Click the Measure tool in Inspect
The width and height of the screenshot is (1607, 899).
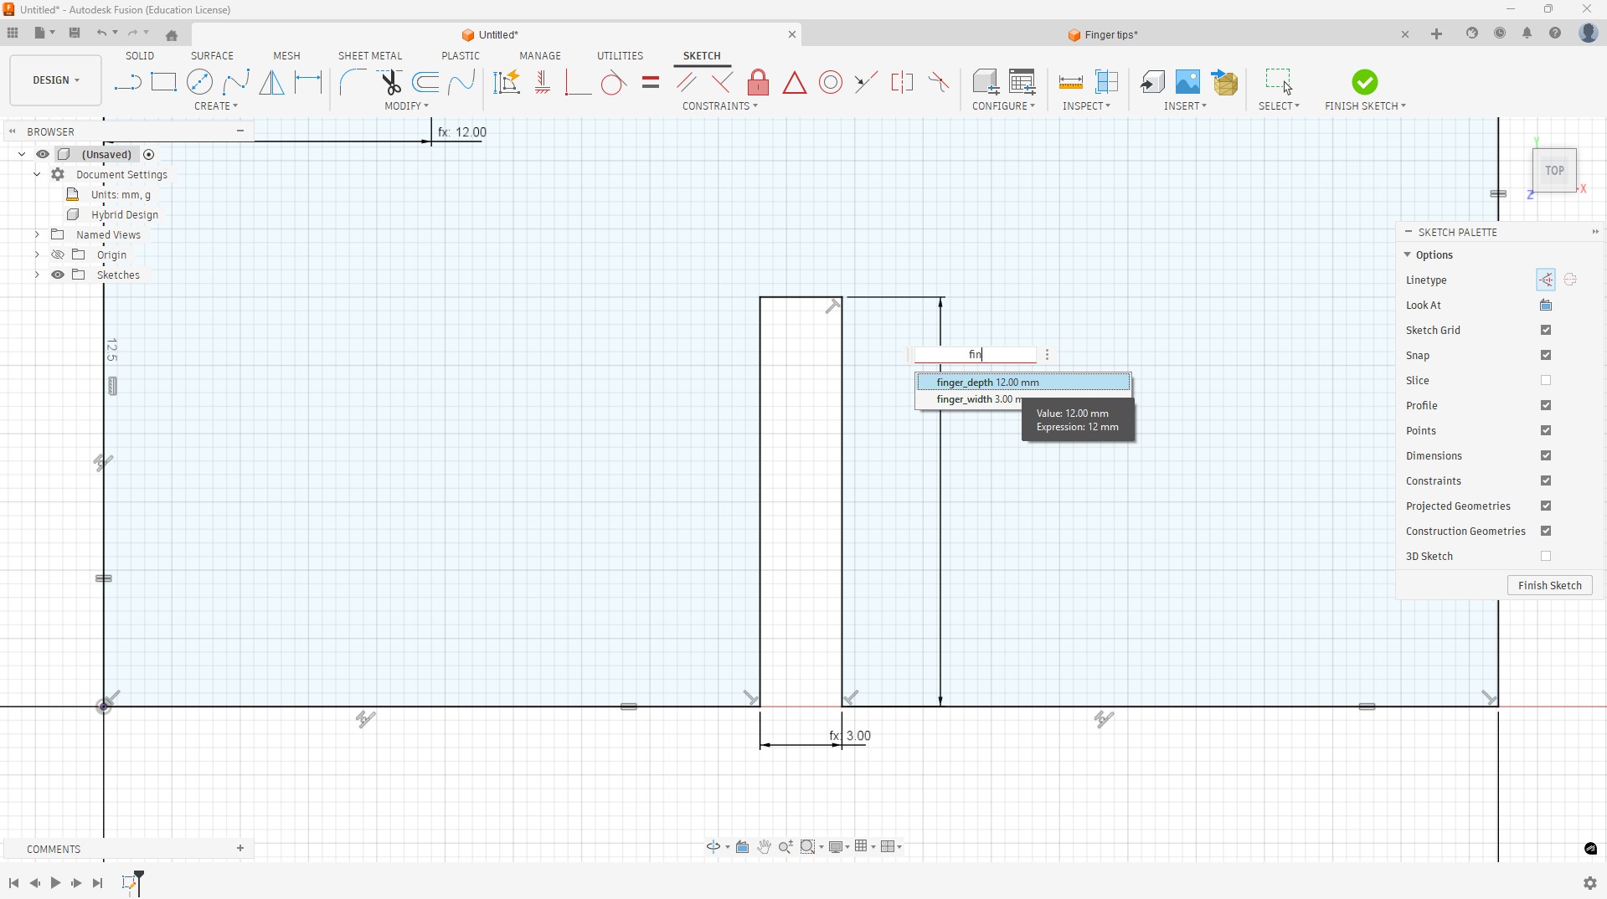click(x=1070, y=82)
